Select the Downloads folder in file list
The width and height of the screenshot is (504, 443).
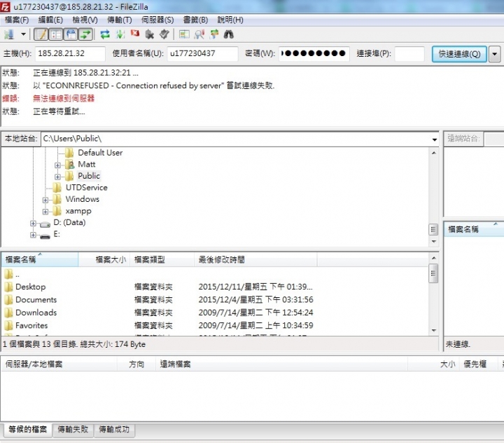tap(36, 313)
